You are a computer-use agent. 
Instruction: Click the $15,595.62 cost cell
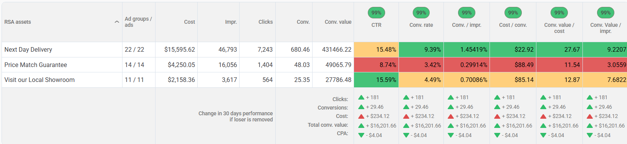[x=176, y=50]
